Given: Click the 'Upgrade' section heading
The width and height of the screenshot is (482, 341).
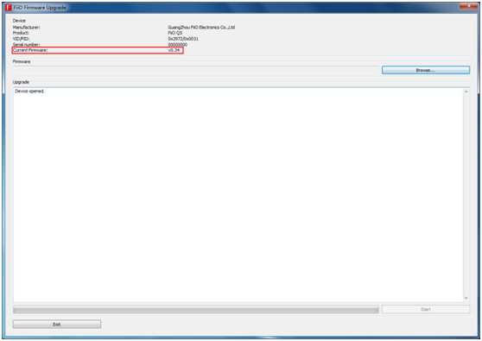Looking at the screenshot, I should pyautogui.click(x=21, y=82).
